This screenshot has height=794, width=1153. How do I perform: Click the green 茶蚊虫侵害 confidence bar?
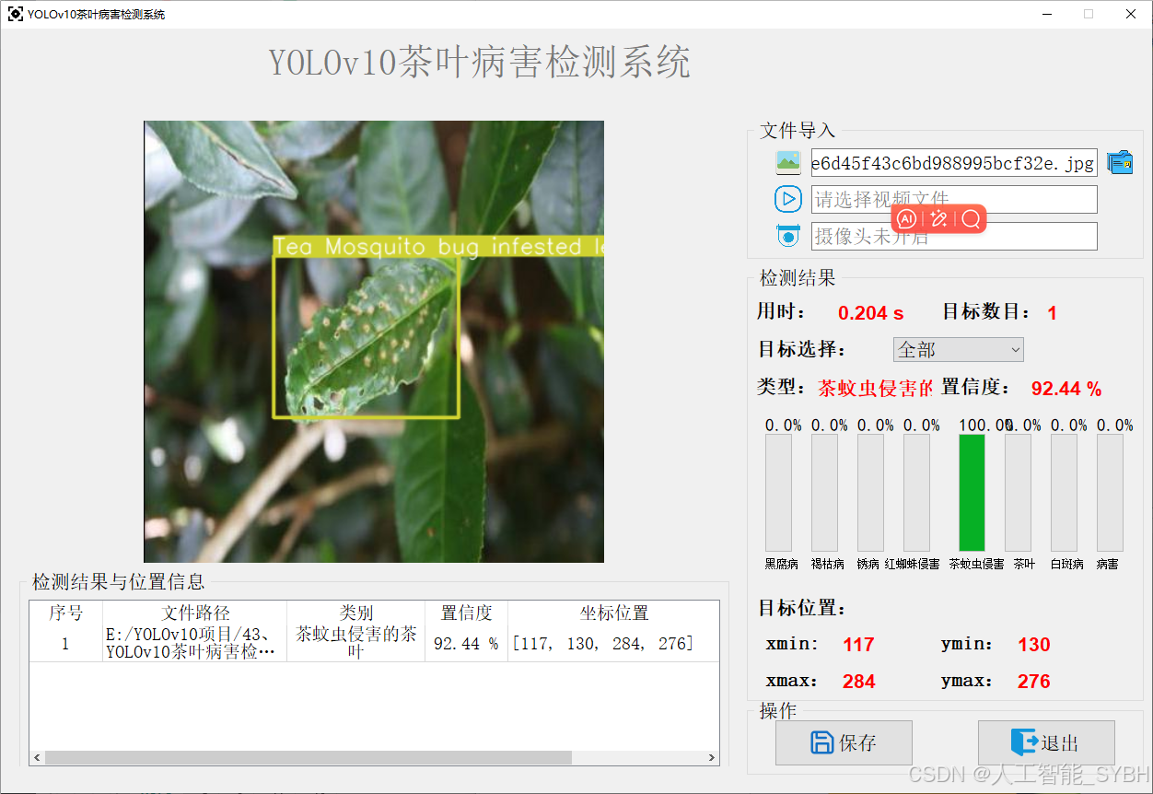(x=972, y=493)
